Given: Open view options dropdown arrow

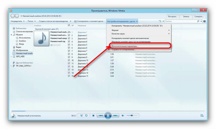Looking at the screenshot, I should tap(163, 21).
